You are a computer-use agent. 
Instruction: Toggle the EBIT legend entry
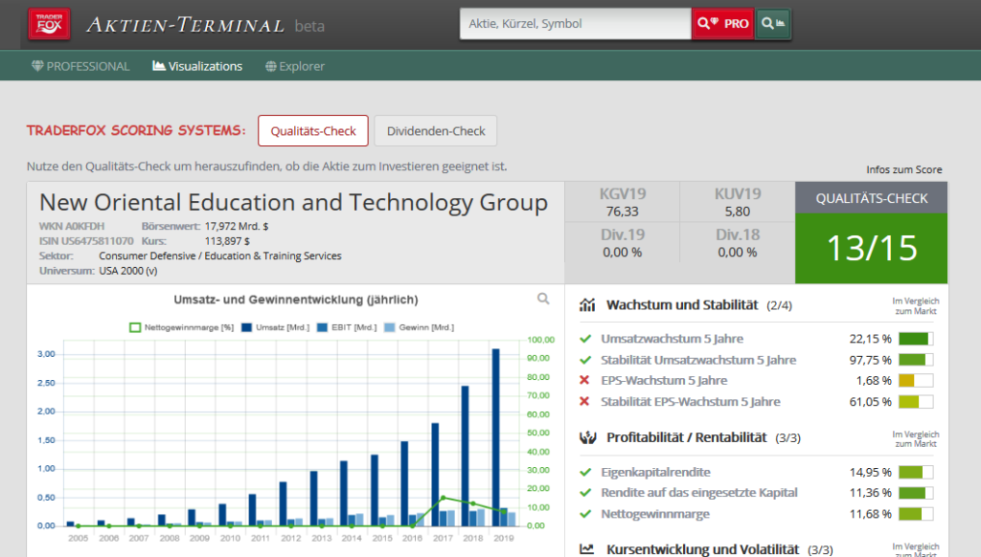click(347, 327)
